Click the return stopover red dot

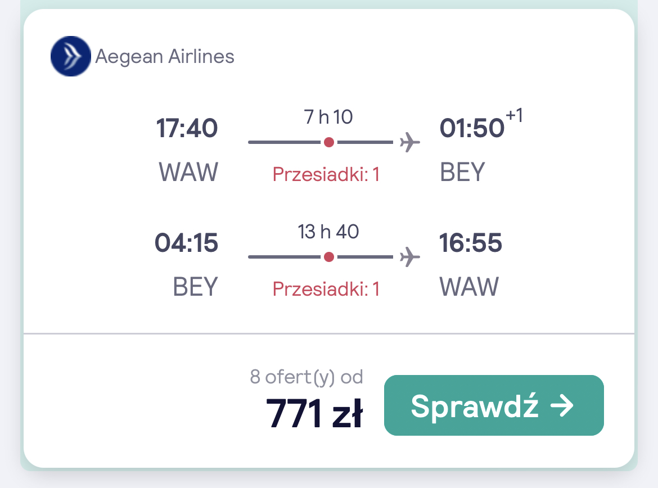[329, 257]
